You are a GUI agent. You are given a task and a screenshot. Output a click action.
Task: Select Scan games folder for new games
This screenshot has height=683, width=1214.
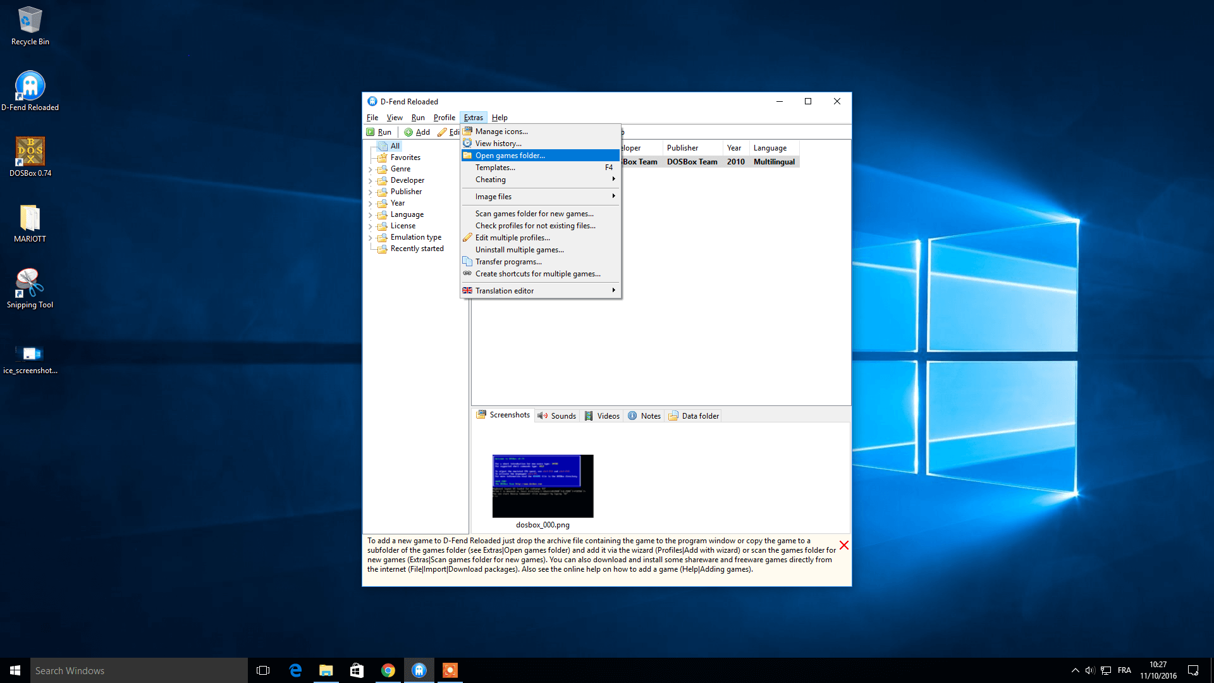click(534, 214)
